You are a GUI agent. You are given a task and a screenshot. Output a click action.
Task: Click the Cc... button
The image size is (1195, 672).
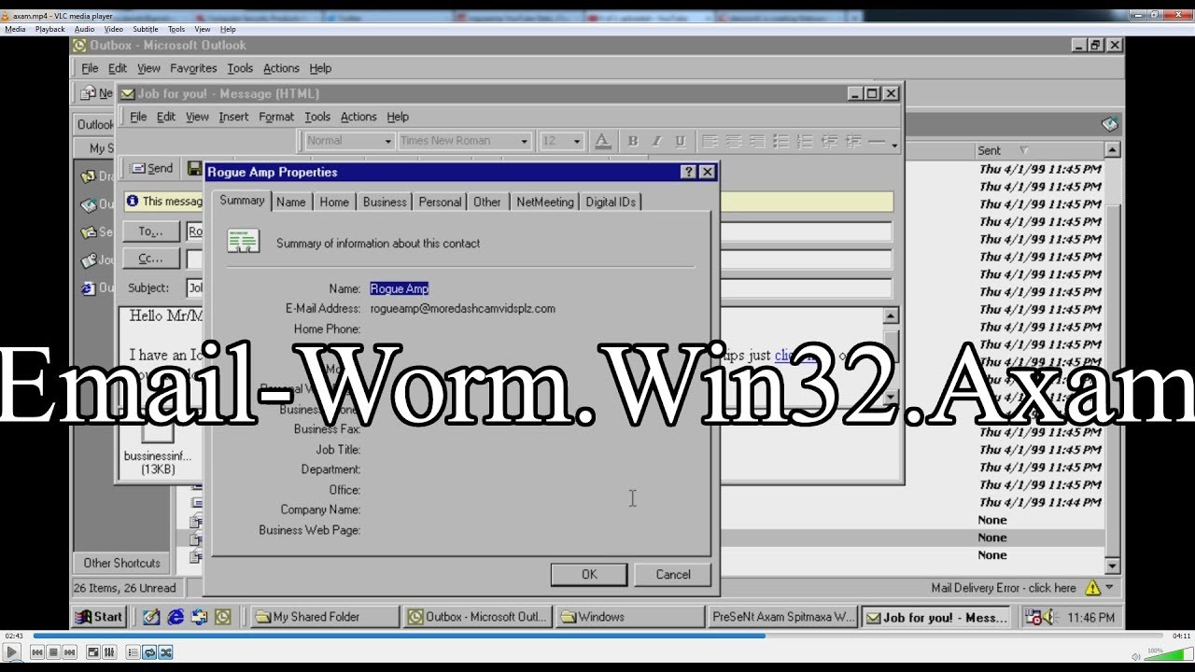(x=151, y=259)
